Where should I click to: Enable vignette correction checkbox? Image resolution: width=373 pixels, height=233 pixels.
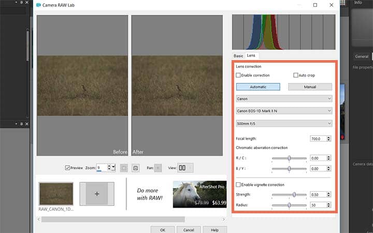pyautogui.click(x=238, y=184)
